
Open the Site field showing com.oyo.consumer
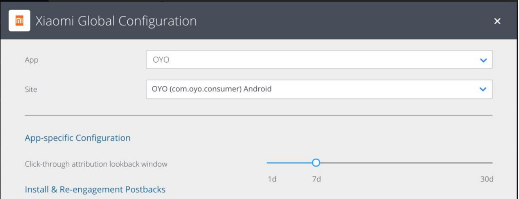308,89
